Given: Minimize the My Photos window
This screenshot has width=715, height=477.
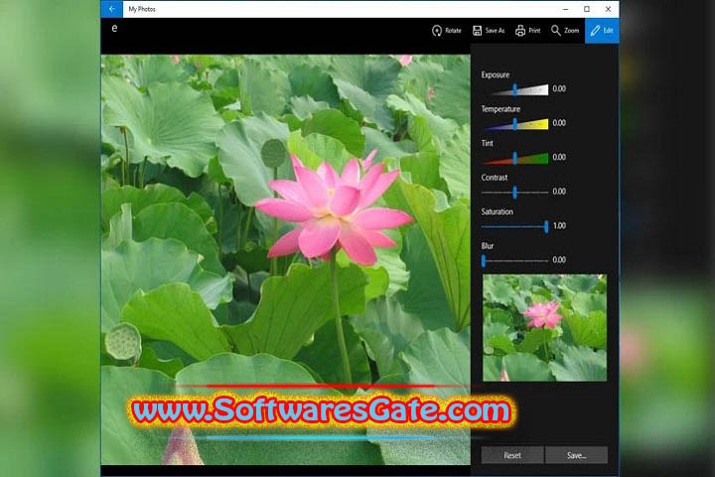Looking at the screenshot, I should coord(565,9).
